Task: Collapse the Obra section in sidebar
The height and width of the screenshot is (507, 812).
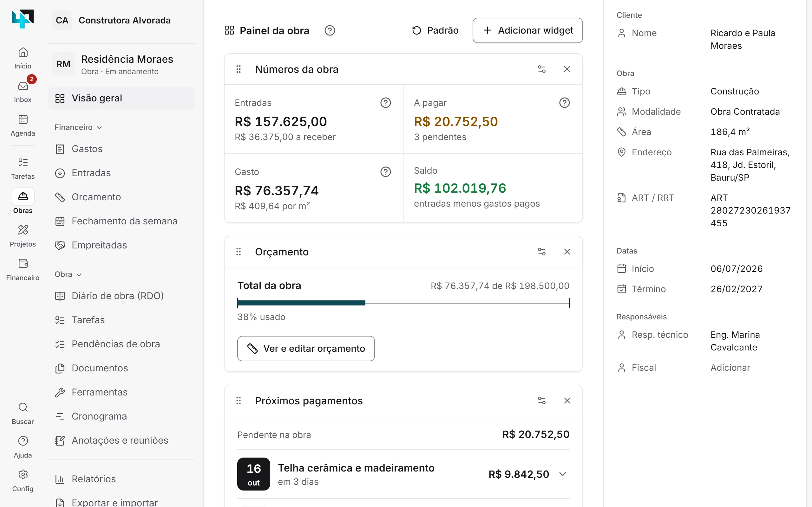Action: pos(68,274)
